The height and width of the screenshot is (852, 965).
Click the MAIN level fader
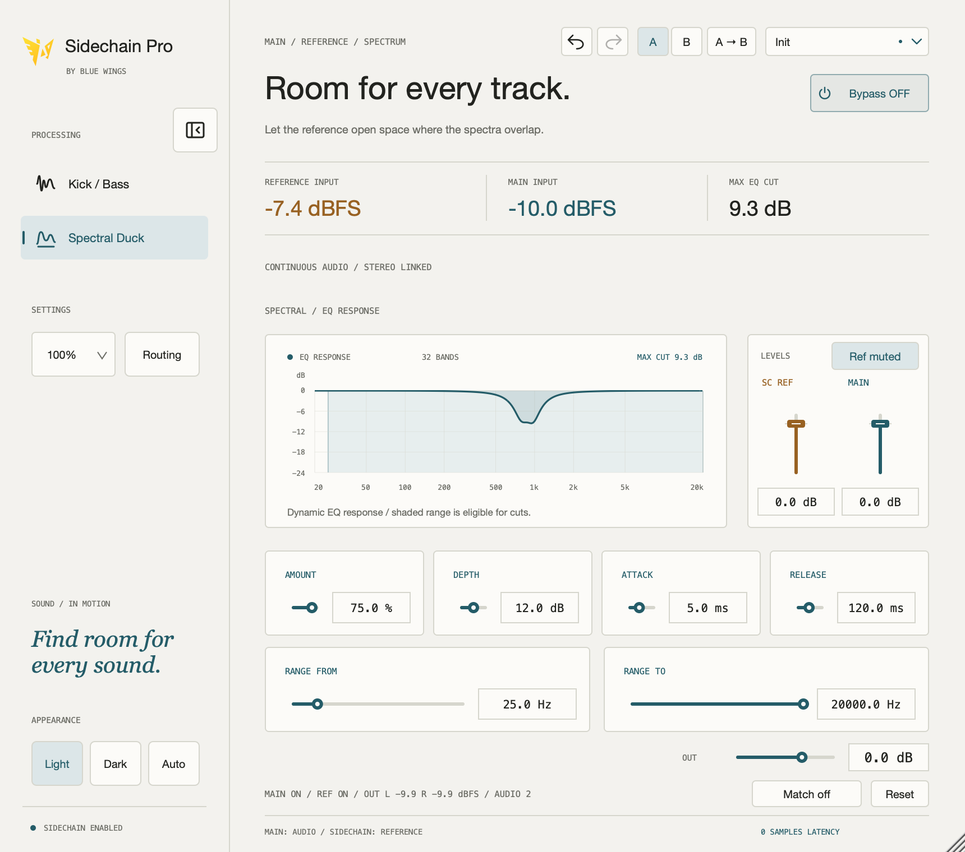(880, 424)
